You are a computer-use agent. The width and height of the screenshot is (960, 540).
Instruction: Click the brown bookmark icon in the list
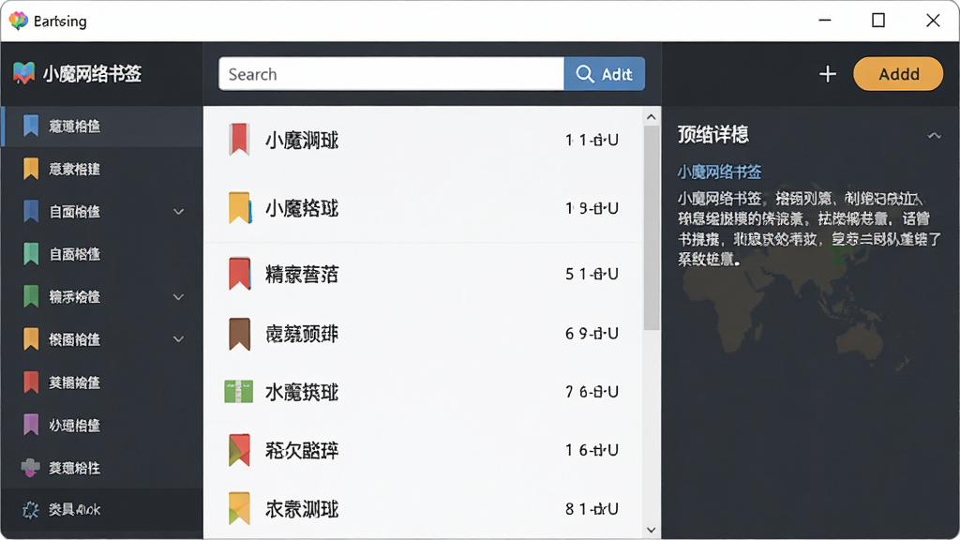239,334
